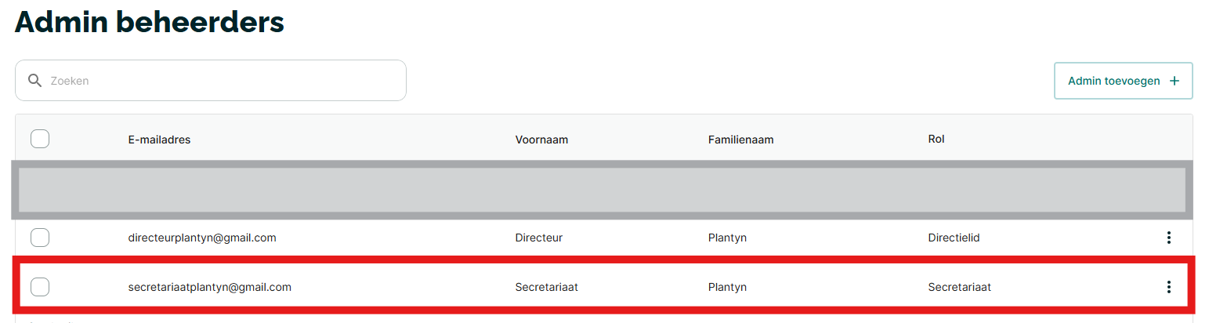
Task: Focus the Zoeken search field
Action: coord(211,81)
